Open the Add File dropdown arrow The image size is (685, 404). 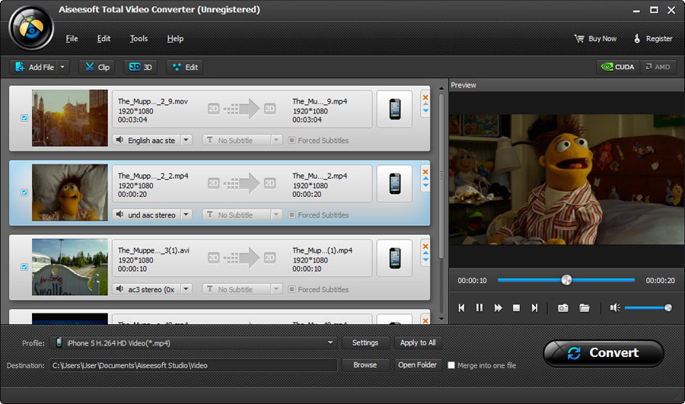click(x=62, y=67)
